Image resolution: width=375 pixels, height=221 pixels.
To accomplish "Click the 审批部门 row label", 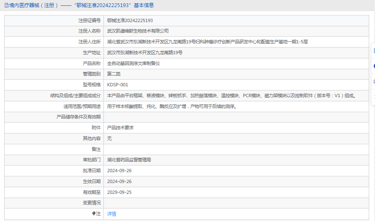I will (92, 160).
